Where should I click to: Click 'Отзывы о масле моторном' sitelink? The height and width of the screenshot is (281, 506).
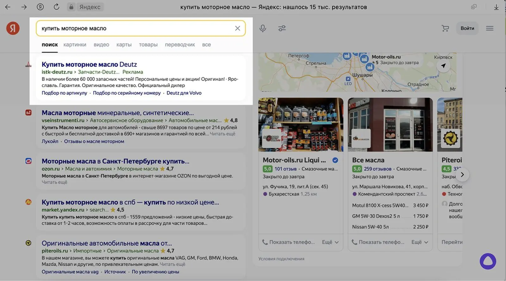pos(94,141)
